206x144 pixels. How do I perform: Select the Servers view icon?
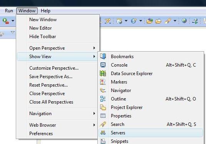[x=103, y=133]
